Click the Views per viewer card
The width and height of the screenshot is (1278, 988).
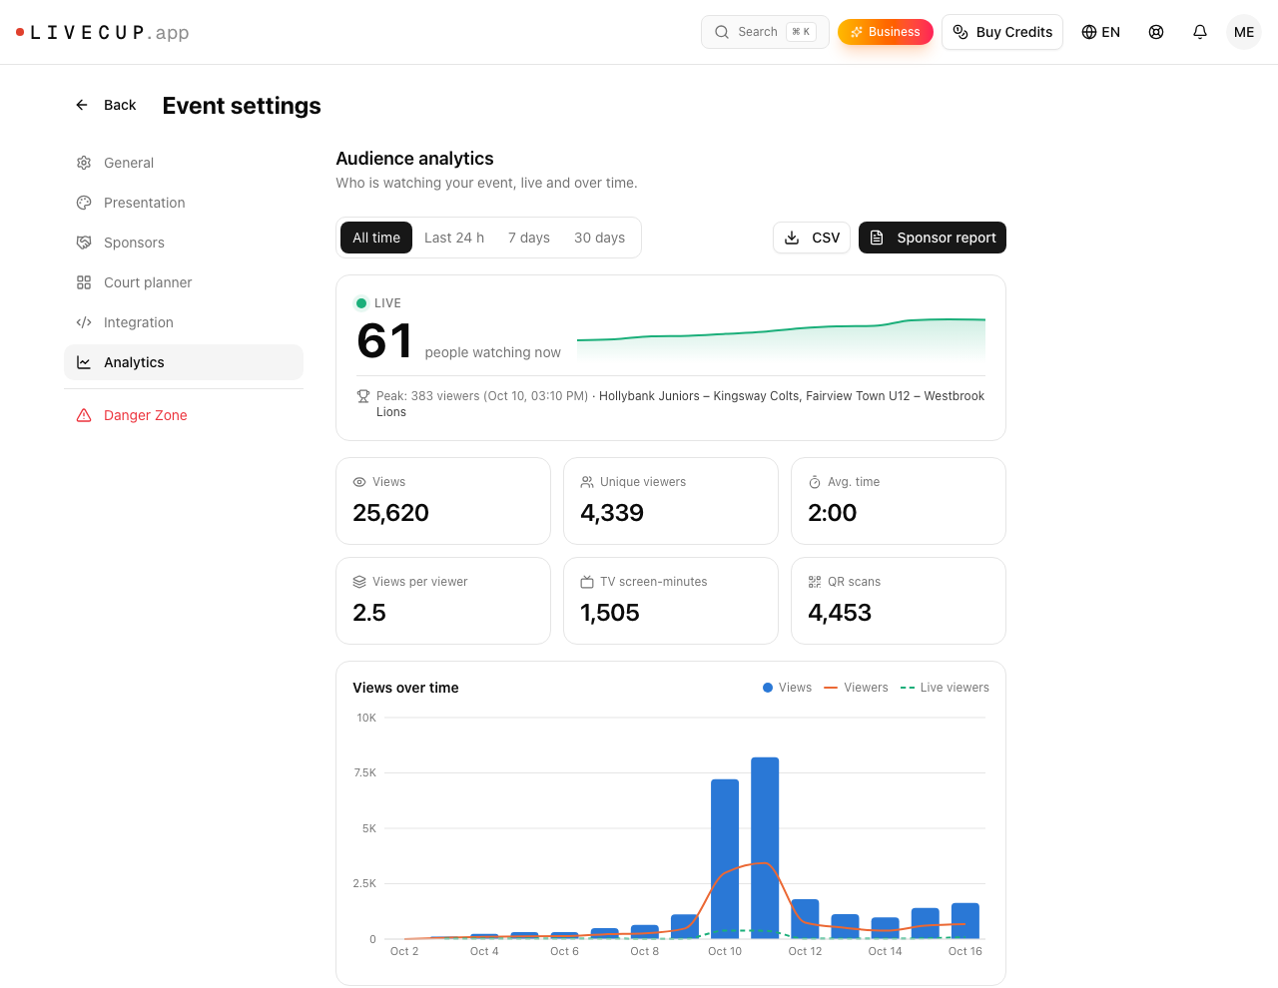443,601
